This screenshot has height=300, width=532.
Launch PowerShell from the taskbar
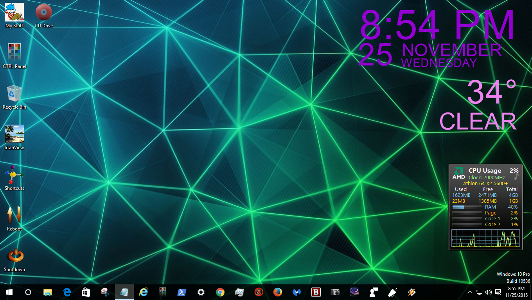pyautogui.click(x=182, y=292)
